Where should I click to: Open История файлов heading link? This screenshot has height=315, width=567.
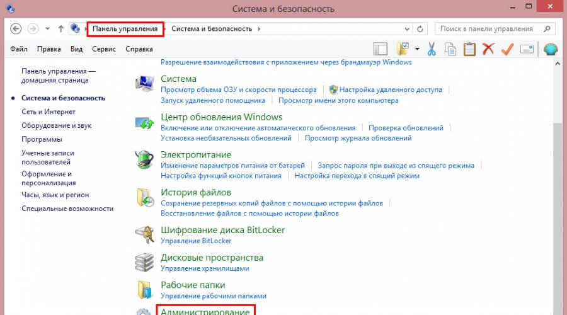(196, 192)
